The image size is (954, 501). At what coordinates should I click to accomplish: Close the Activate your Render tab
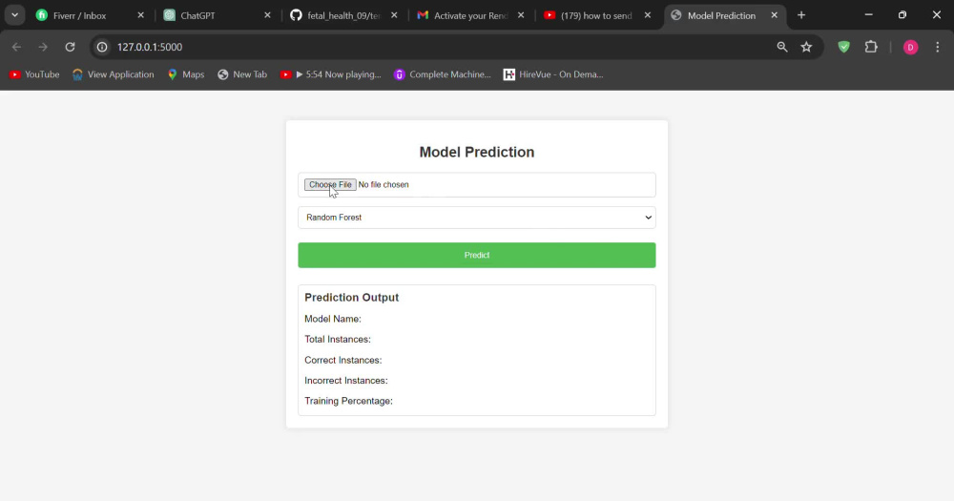click(x=521, y=15)
